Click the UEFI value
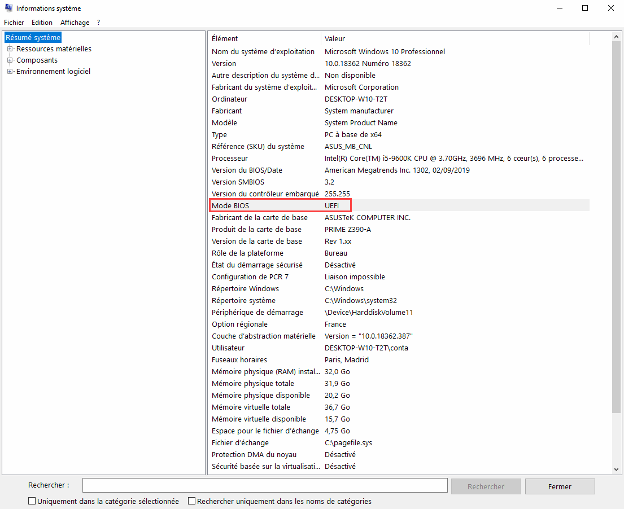624x509 pixels. (x=332, y=205)
